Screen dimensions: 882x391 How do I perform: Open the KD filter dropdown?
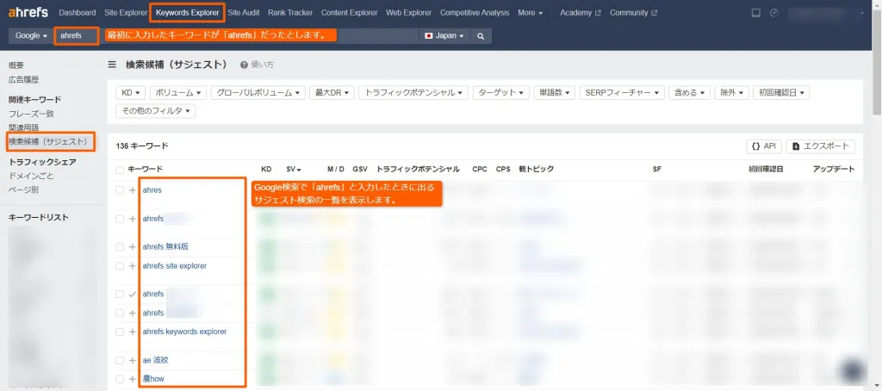[x=131, y=93]
